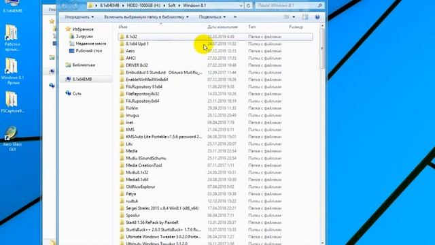Image resolution: width=435 pixels, height=245 pixels.
Task: Click the Windows 8.1 breadcrumb segment
Action: (194, 5)
